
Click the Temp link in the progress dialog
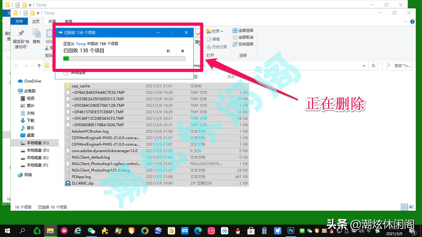(x=81, y=44)
